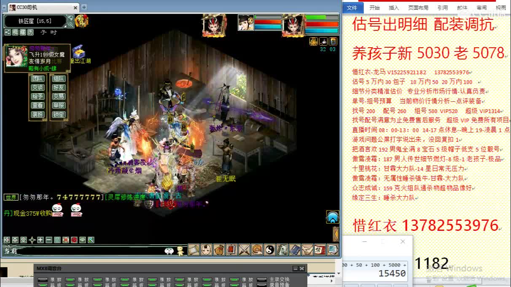Toggle the 主录交换 switch in mixer
This screenshot has height=287, width=511.
tap(262, 279)
